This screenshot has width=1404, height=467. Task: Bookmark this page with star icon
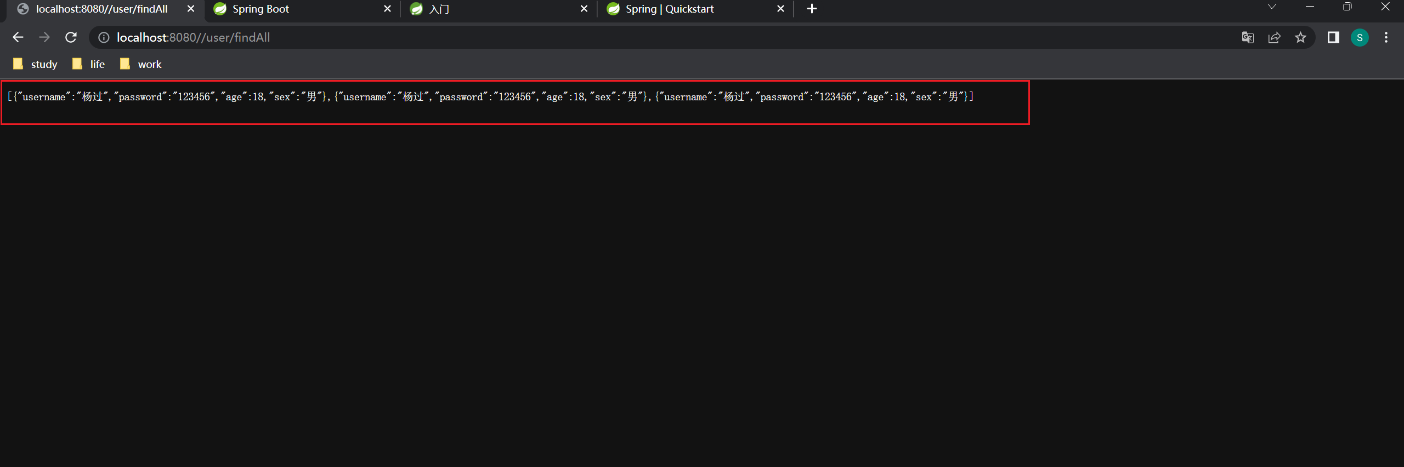[x=1300, y=37]
